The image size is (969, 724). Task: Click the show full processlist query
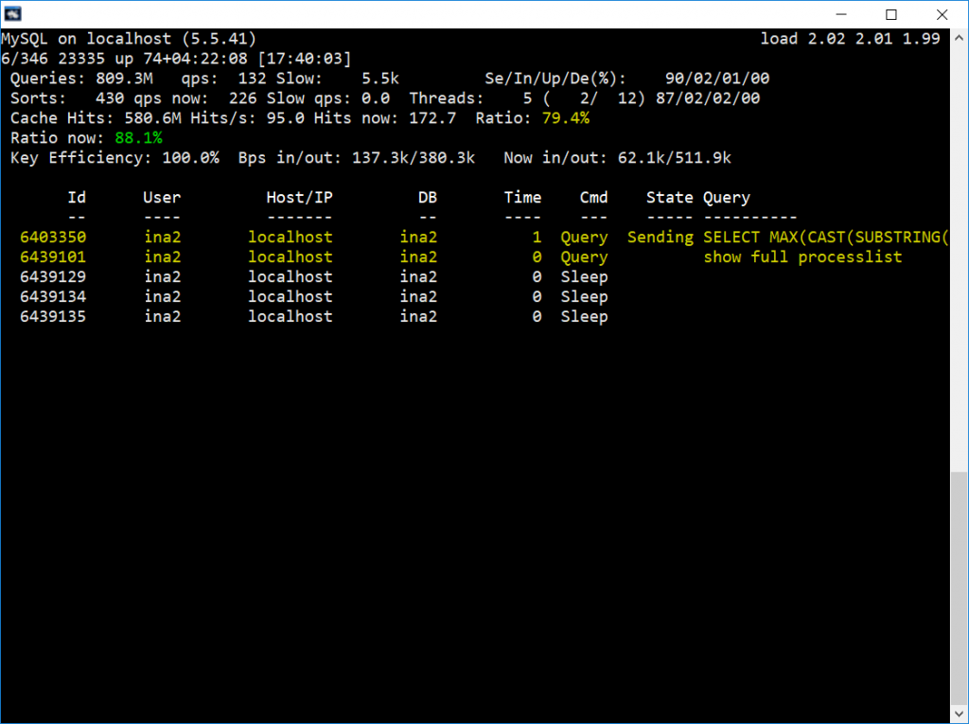coord(802,257)
